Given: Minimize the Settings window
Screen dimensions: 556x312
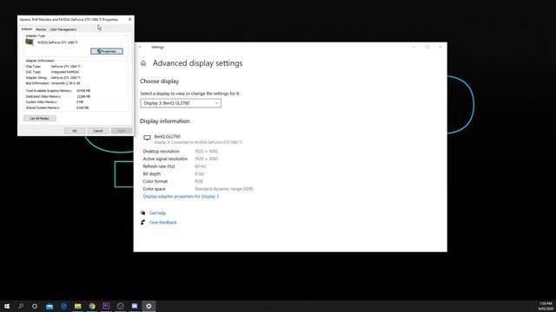Looking at the screenshot, I should coord(414,47).
